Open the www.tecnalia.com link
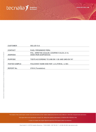The width and height of the screenshot is (96, 132). tap(83, 7)
